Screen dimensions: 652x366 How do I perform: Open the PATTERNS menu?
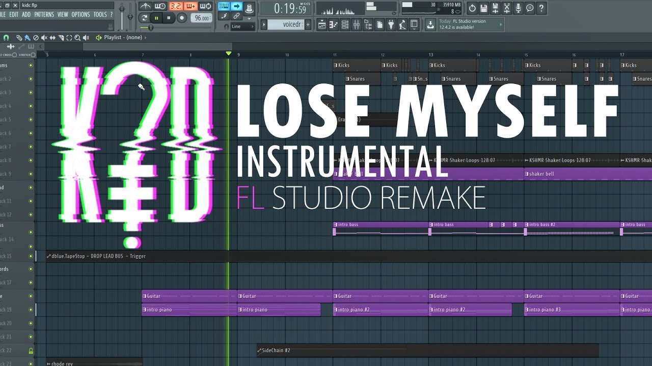(x=44, y=15)
